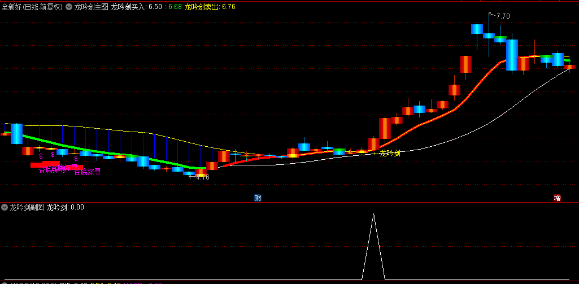Click the 龙吟剑买入: 6.50 value

pos(136,7)
